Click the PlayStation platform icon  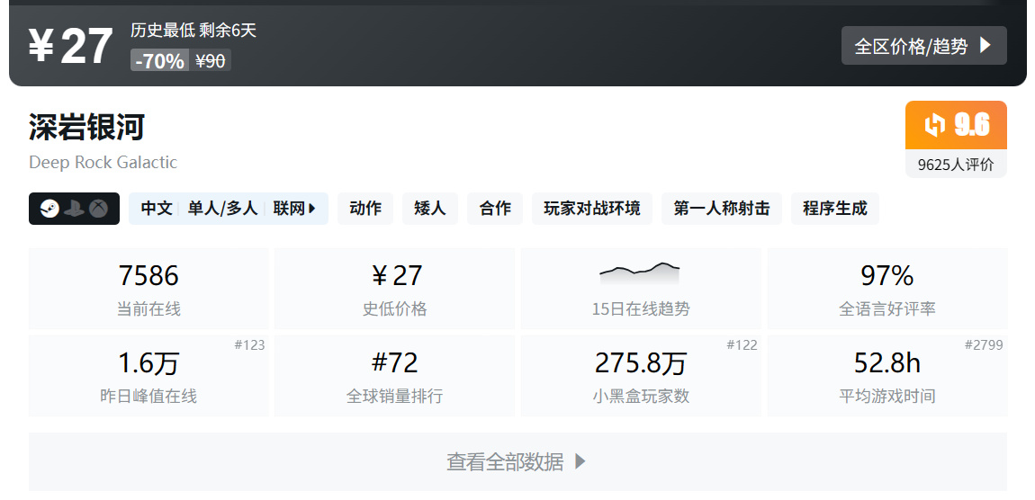74,210
